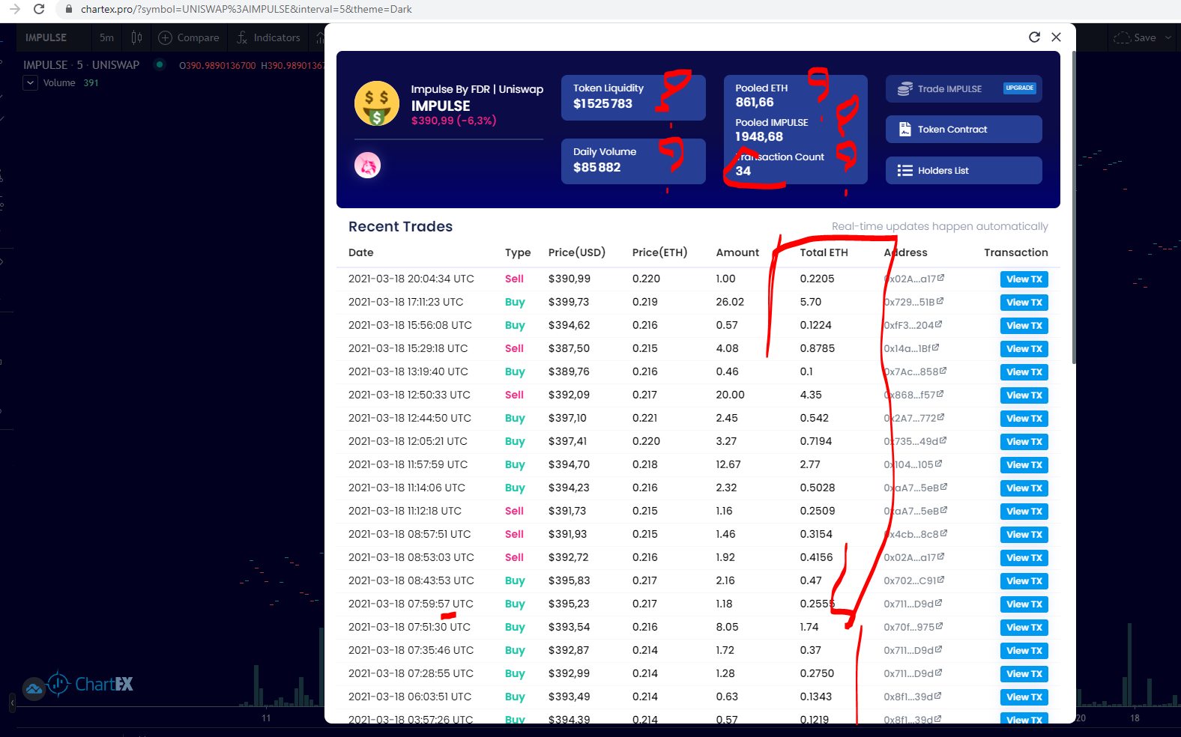The width and height of the screenshot is (1181, 737).
Task: Click the green dot status indicator near UNISWAP
Action: 160,64
